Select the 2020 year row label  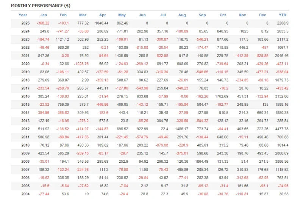[x=25, y=64]
